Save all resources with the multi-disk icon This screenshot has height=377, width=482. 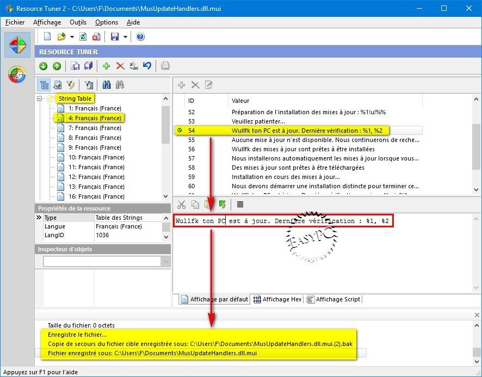(89, 66)
